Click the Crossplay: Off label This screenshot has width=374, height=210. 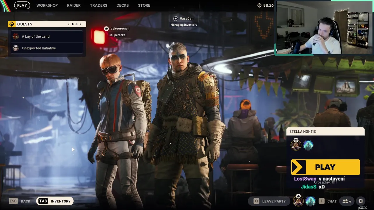(325, 182)
